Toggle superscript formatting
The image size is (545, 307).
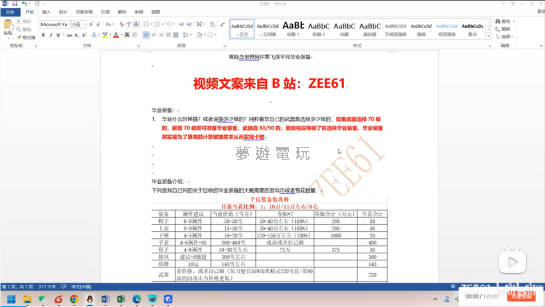point(84,35)
